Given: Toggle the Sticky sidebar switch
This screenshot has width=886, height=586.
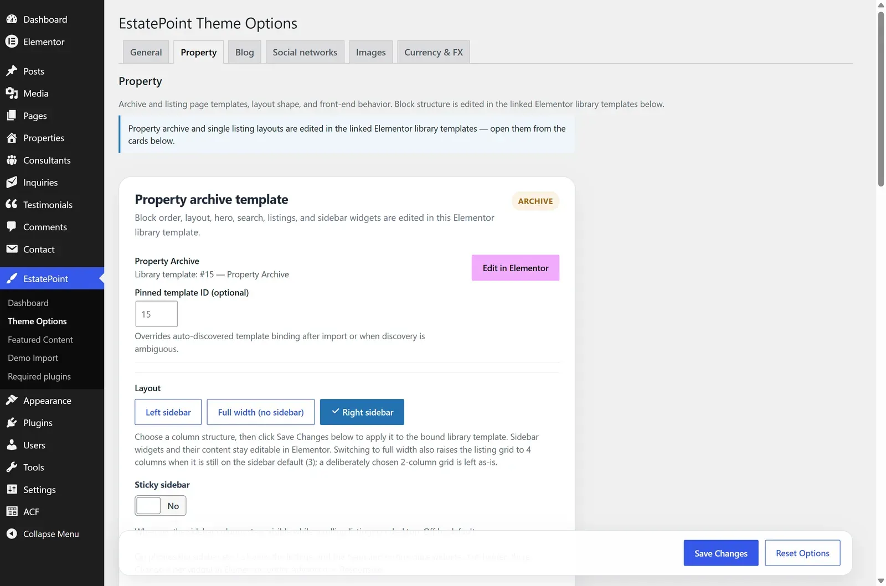Looking at the screenshot, I should (160, 506).
